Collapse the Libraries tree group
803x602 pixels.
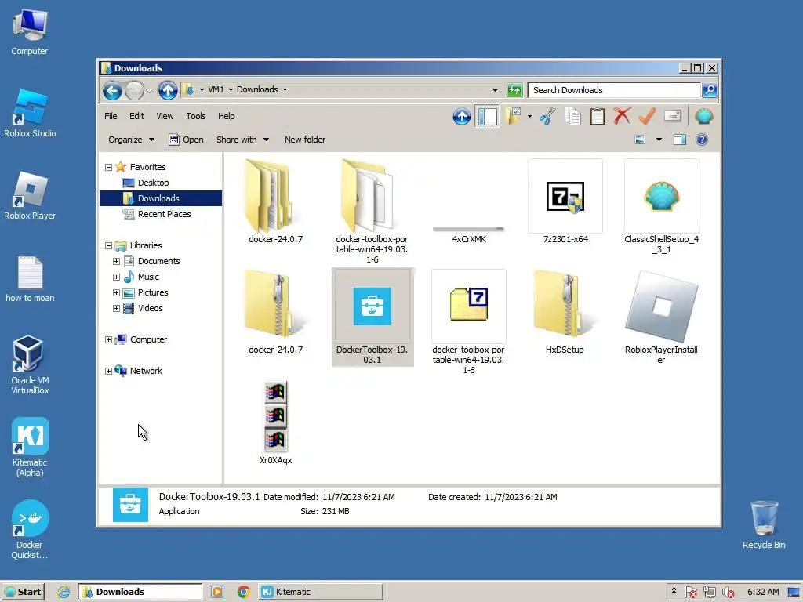108,245
